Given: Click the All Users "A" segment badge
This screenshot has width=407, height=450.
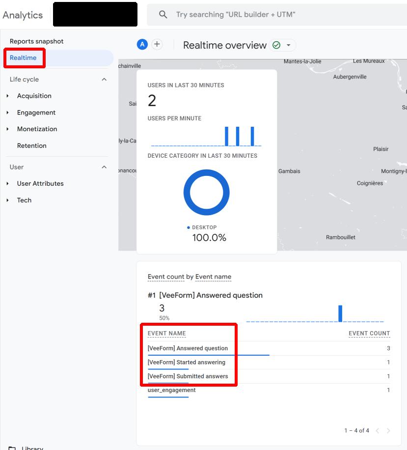Looking at the screenshot, I should coord(142,45).
